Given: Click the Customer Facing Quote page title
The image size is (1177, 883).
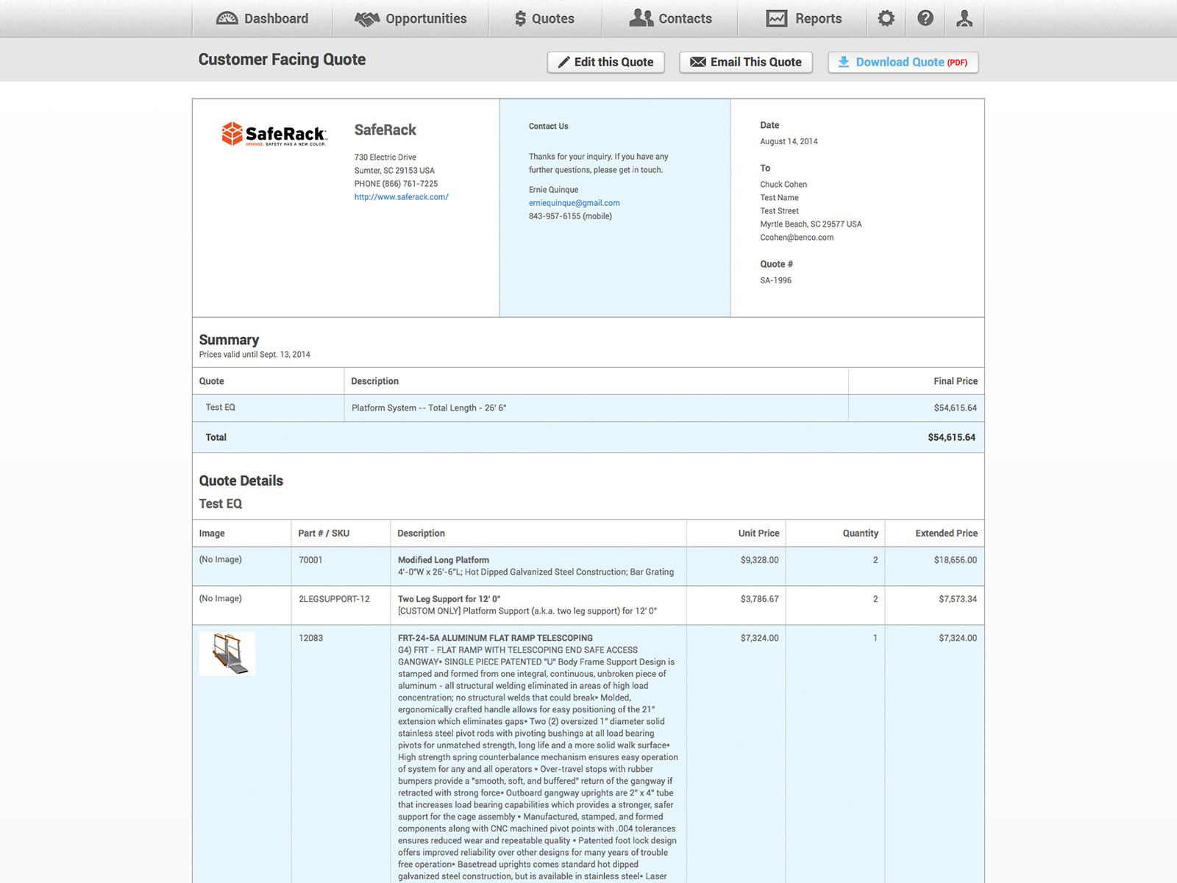Looking at the screenshot, I should click(282, 60).
